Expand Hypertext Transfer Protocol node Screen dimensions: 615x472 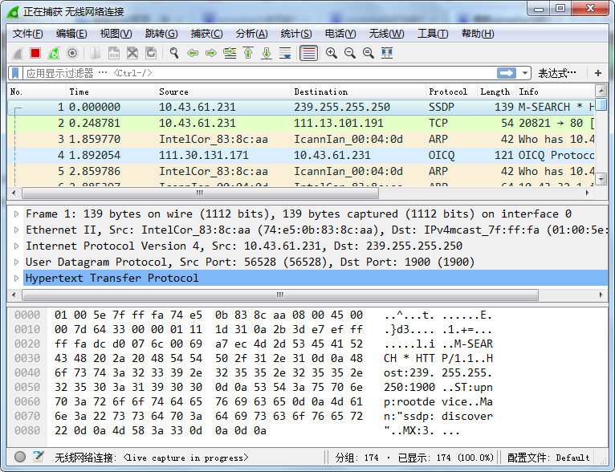(x=16, y=279)
